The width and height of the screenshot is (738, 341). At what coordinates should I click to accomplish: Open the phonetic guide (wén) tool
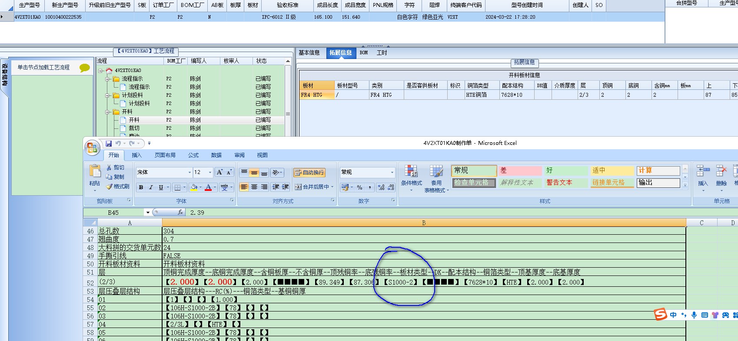tap(224, 187)
